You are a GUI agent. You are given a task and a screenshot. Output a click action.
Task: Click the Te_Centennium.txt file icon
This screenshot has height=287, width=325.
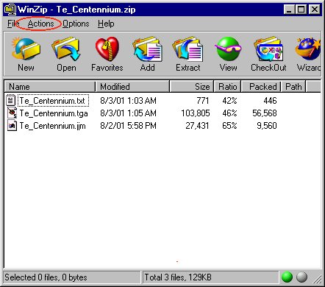[x=10, y=101]
